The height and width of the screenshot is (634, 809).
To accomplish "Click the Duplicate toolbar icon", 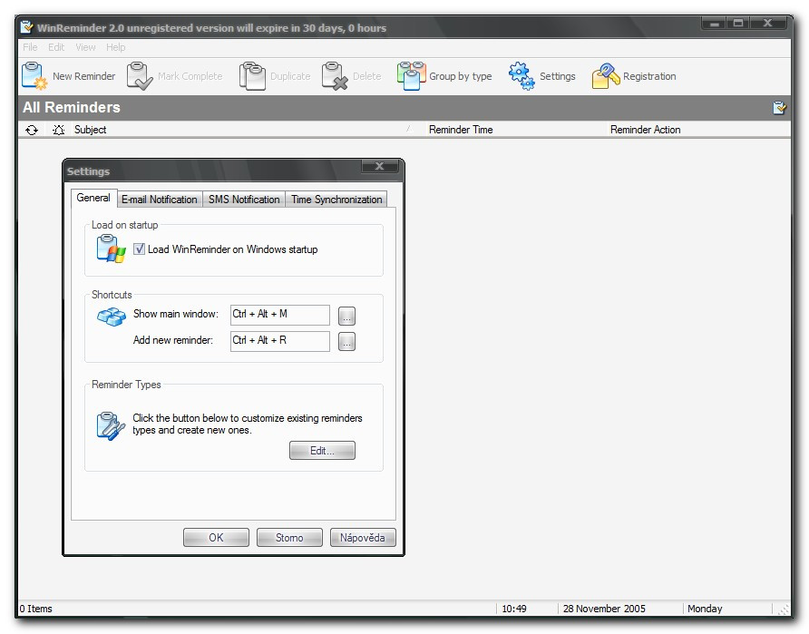I will click(x=252, y=76).
